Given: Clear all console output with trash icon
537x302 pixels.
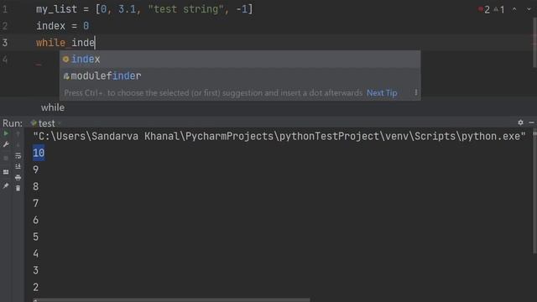Looking at the screenshot, I should point(18,188).
